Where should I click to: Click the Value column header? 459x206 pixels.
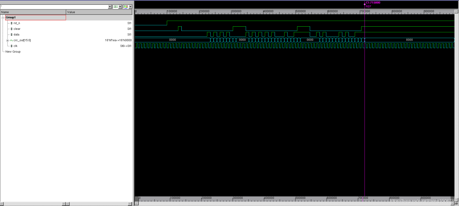(x=99, y=12)
